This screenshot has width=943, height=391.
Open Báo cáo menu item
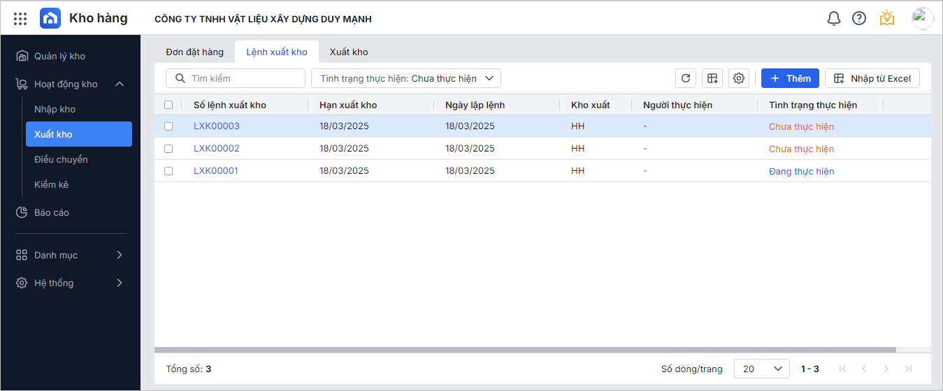tap(70, 212)
